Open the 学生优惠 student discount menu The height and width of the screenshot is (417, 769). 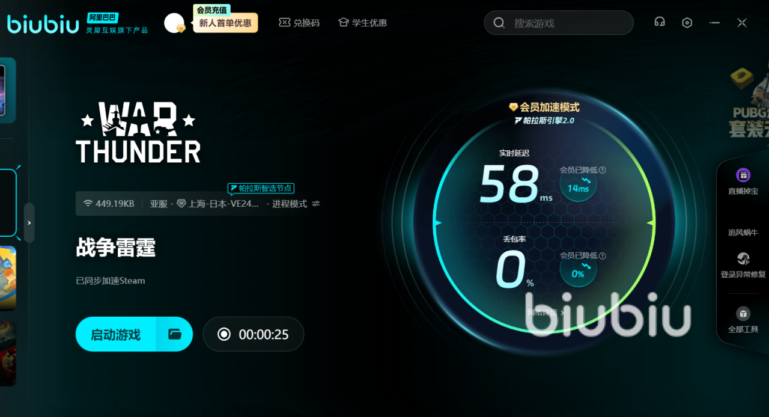tap(362, 23)
